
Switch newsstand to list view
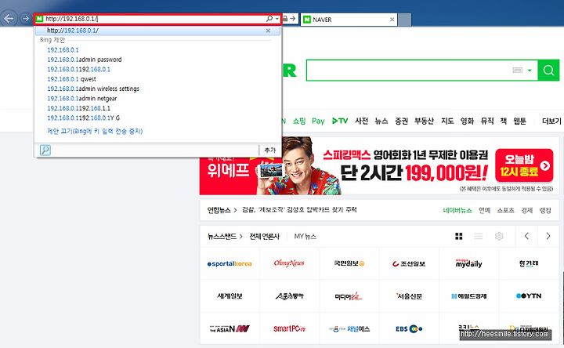(479, 236)
